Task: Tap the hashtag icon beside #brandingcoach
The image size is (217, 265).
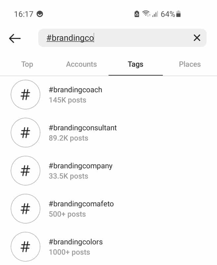Action: (25, 95)
